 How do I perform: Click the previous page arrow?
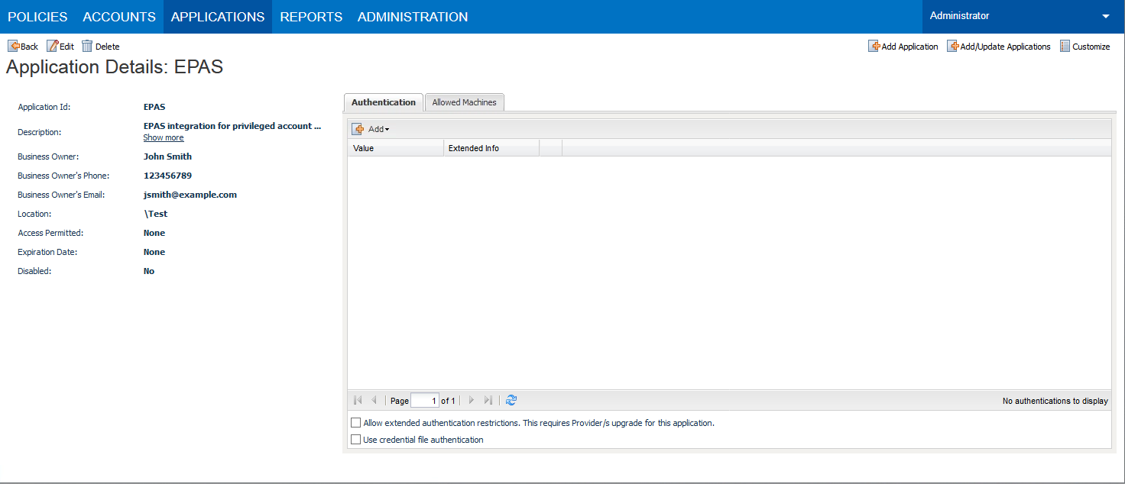(x=374, y=400)
